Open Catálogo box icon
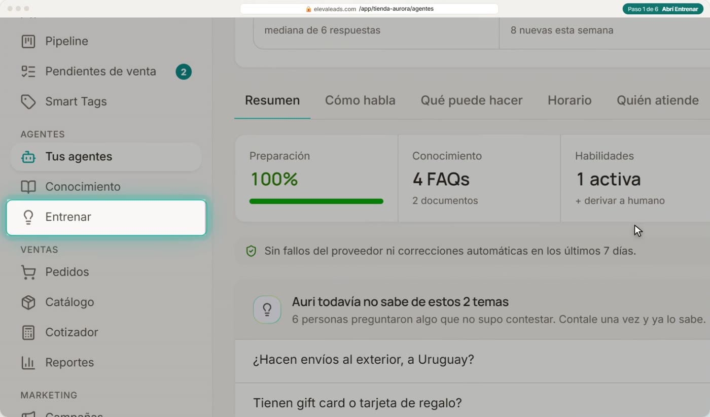The width and height of the screenshot is (710, 417). 28,302
